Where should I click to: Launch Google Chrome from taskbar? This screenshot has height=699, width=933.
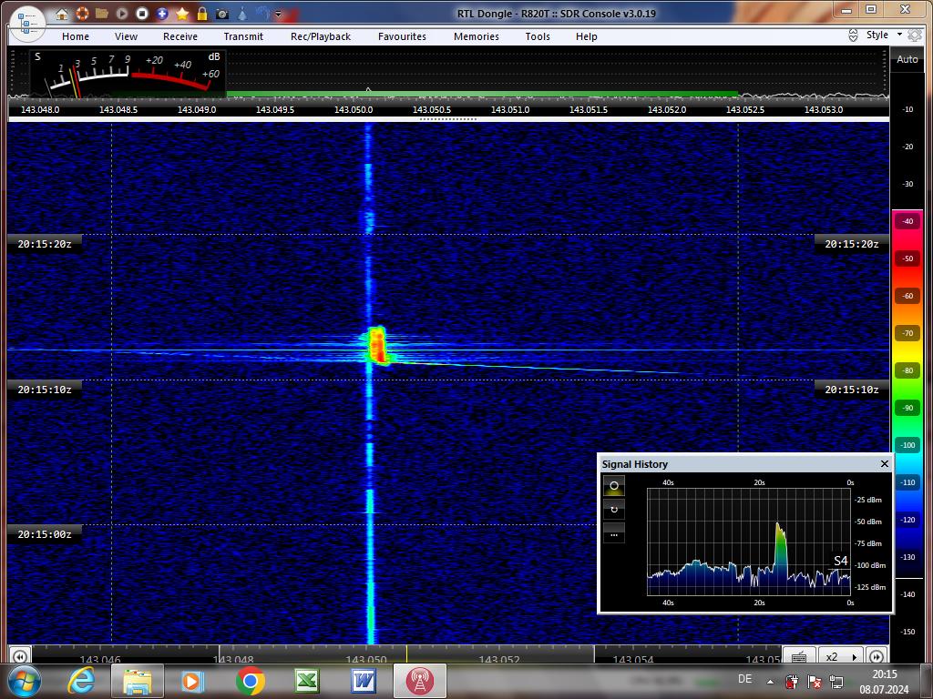click(x=251, y=681)
